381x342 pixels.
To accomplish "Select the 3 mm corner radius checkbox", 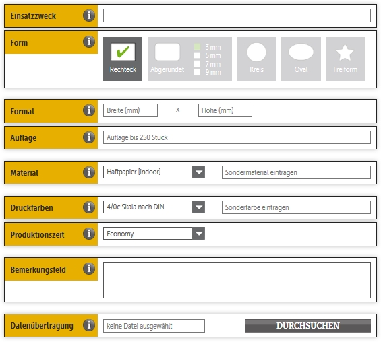I will (x=198, y=47).
